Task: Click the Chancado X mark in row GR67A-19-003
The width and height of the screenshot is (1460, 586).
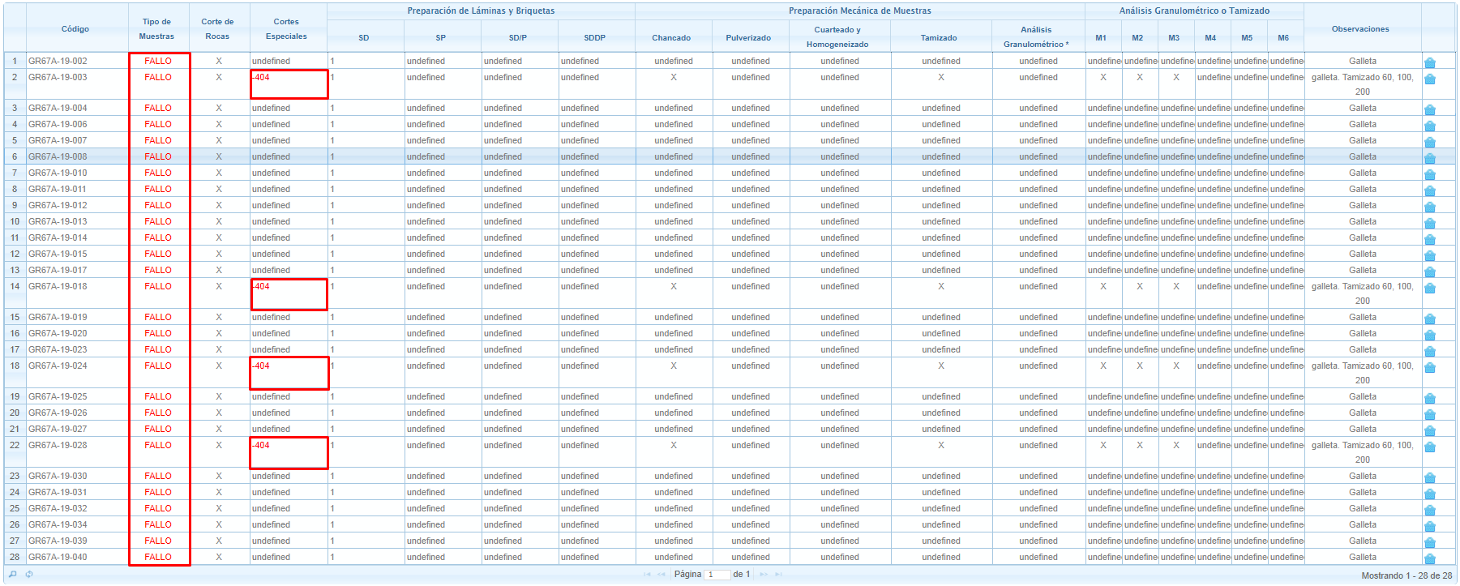Action: (674, 77)
